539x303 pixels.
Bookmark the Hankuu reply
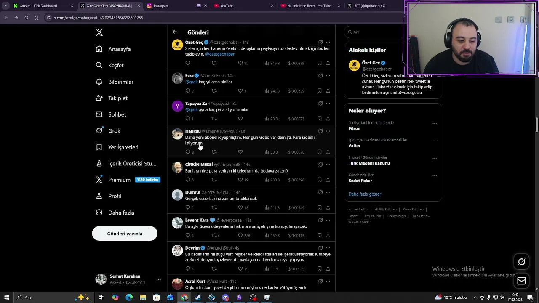click(x=320, y=152)
